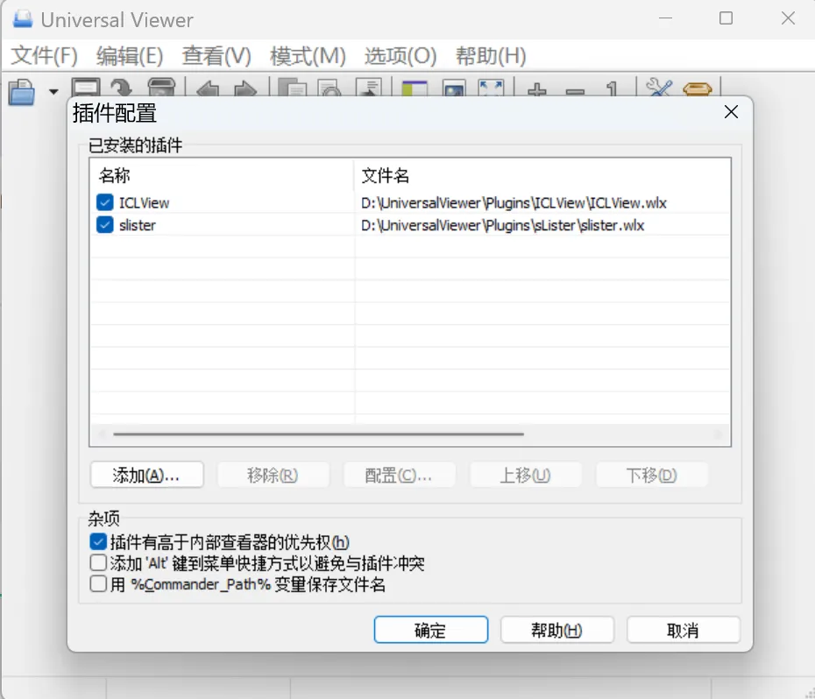Viewport: 815px width, 699px height.
Task: Confirm with the 确定 button
Action: [x=431, y=630]
